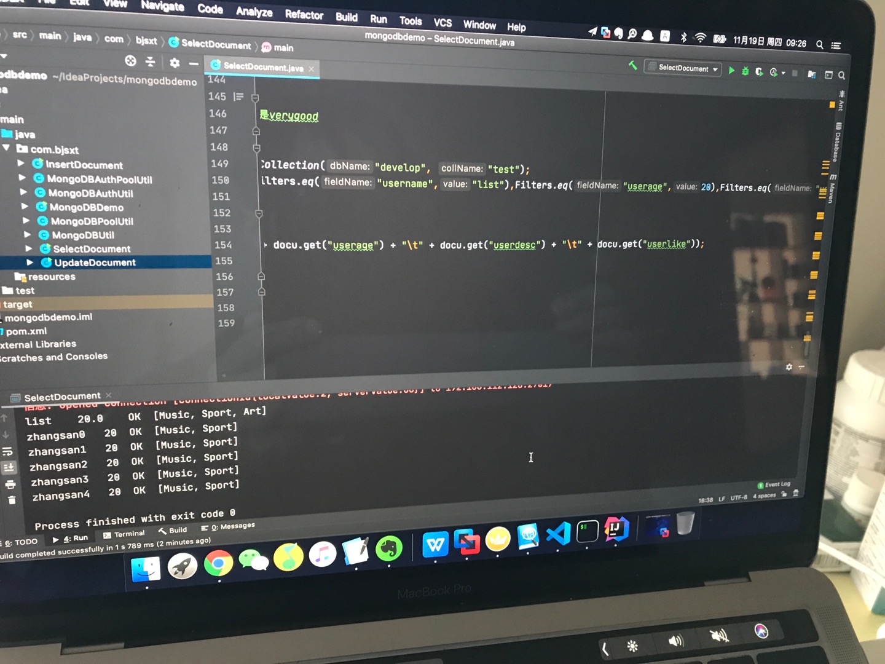Toggle scroll to end in Run console

click(9, 468)
